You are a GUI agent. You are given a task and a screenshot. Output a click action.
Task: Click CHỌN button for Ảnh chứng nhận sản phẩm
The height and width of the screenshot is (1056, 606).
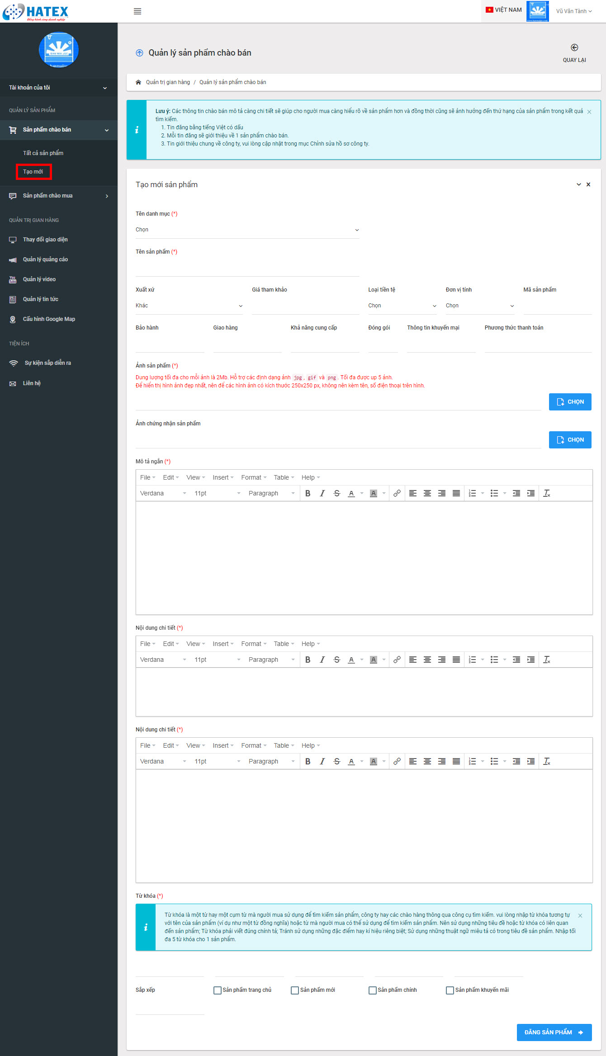click(x=570, y=440)
